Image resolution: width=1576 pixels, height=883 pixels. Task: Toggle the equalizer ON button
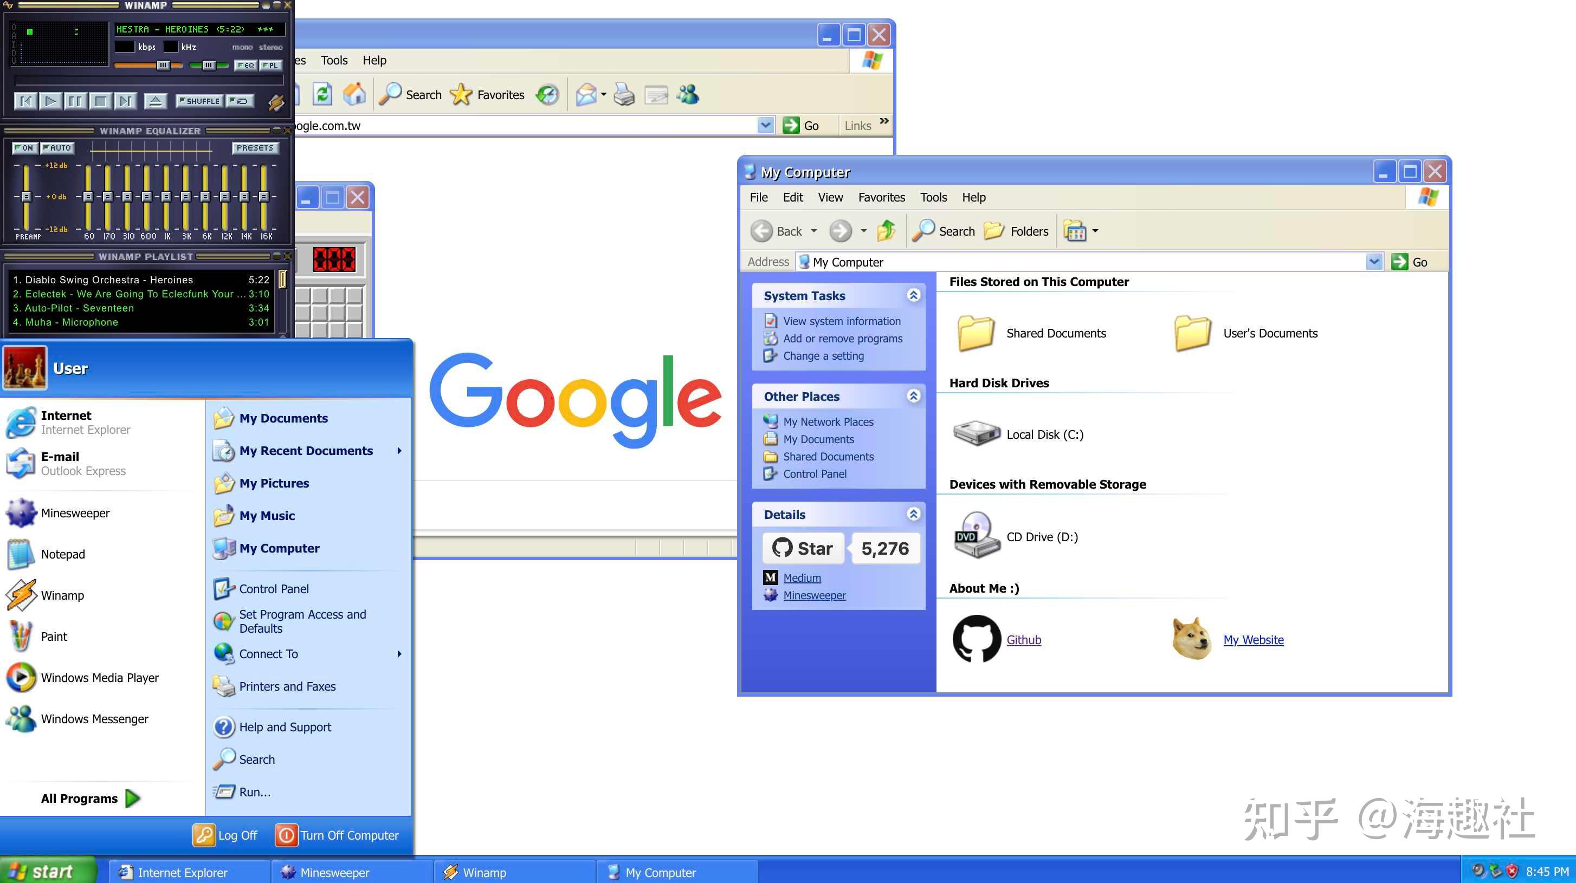24,148
